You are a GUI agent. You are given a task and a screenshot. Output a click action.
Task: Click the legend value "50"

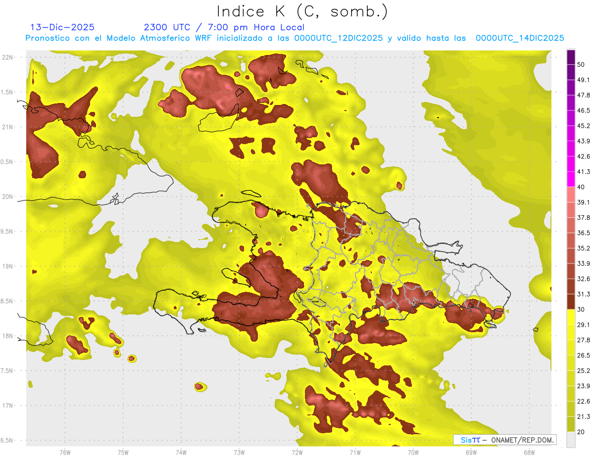[582, 64]
